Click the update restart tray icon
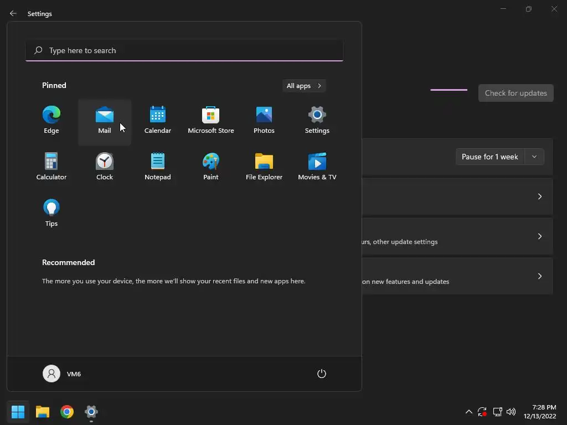 (482, 412)
